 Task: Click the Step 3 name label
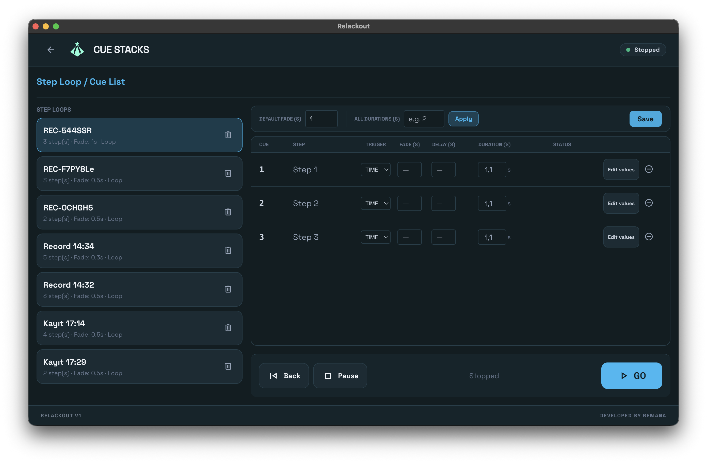click(306, 237)
